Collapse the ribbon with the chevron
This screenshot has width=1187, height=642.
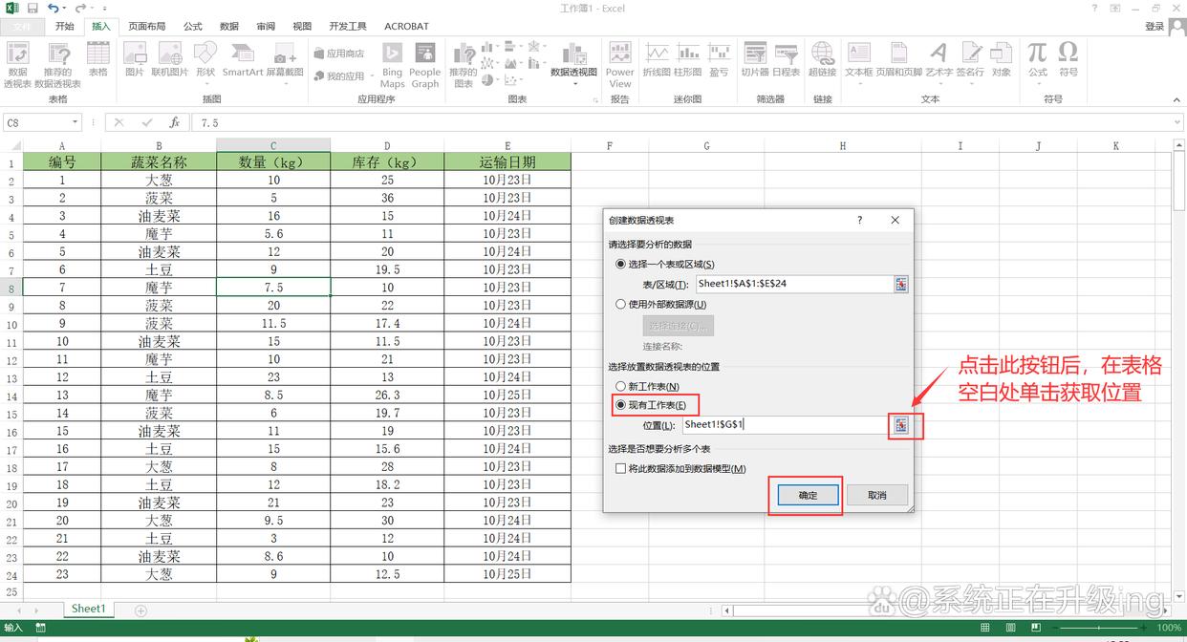point(1175,99)
